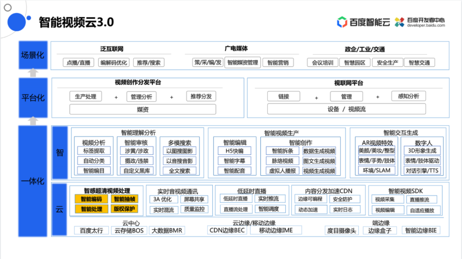462x259 pixels.
Task: Click the 智能调度 box
Action: pos(270,209)
